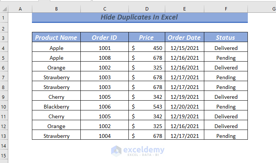Image resolution: width=276 pixels, height=163 pixels.
Task: Click the cell with Order ID 1008
Action: pyautogui.click(x=105, y=58)
